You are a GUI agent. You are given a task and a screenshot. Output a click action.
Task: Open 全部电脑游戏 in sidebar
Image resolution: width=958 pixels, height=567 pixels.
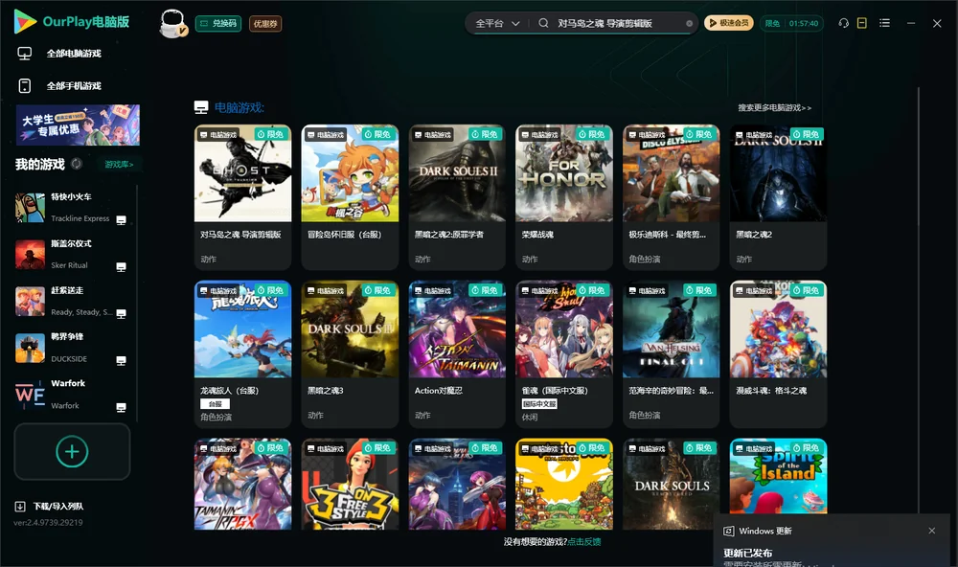[74, 54]
